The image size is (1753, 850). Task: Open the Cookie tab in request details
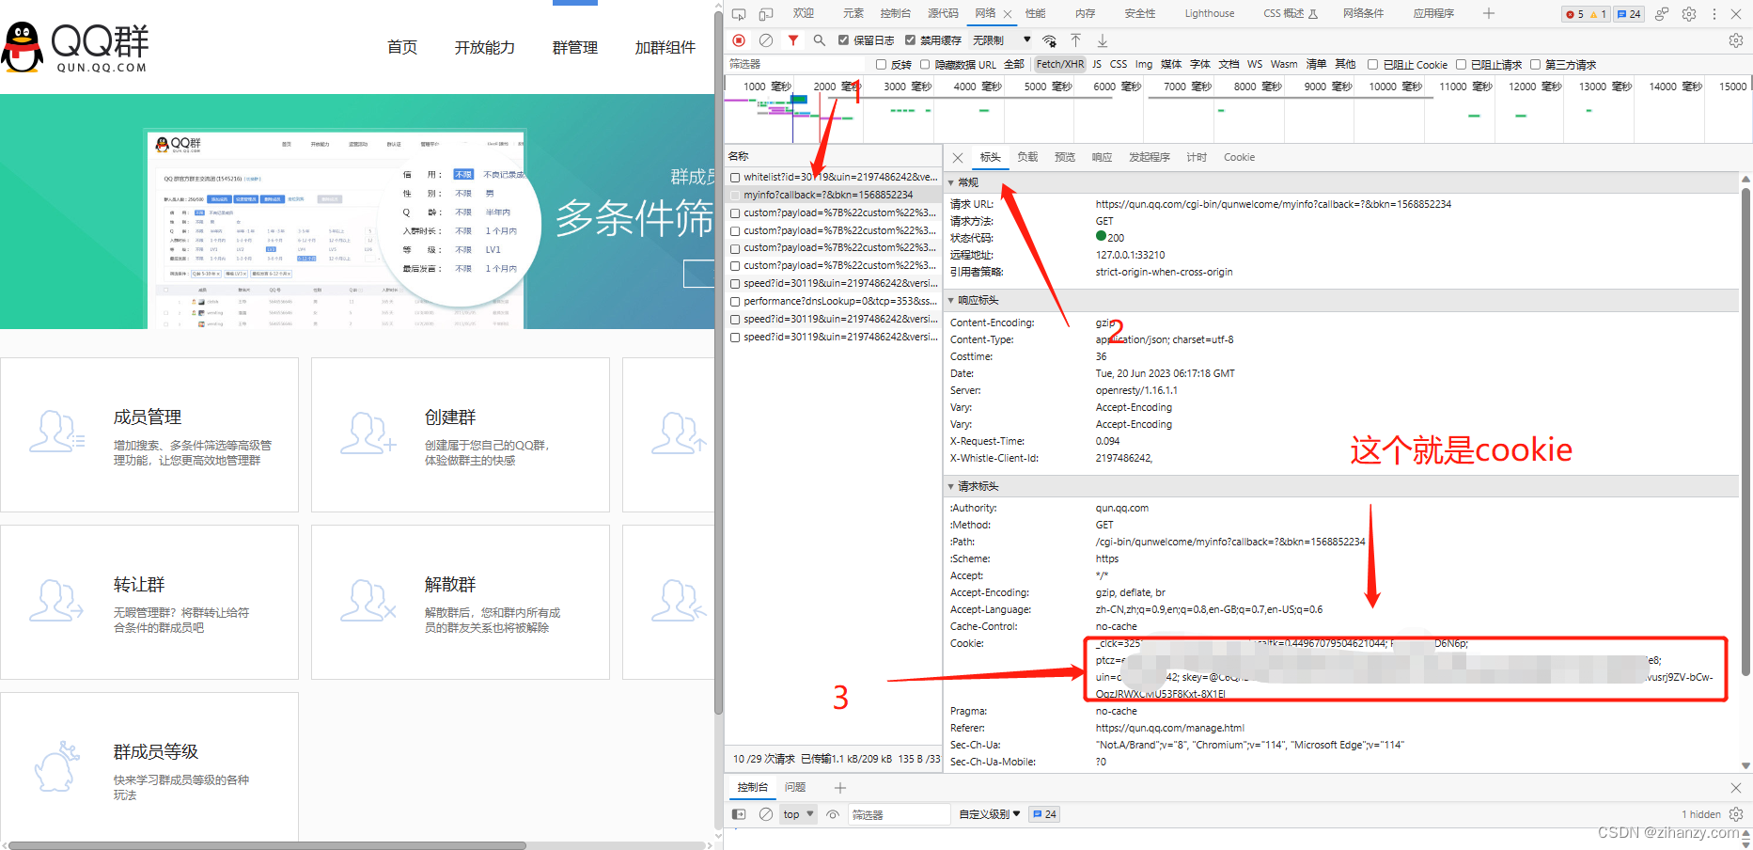pos(1239,158)
